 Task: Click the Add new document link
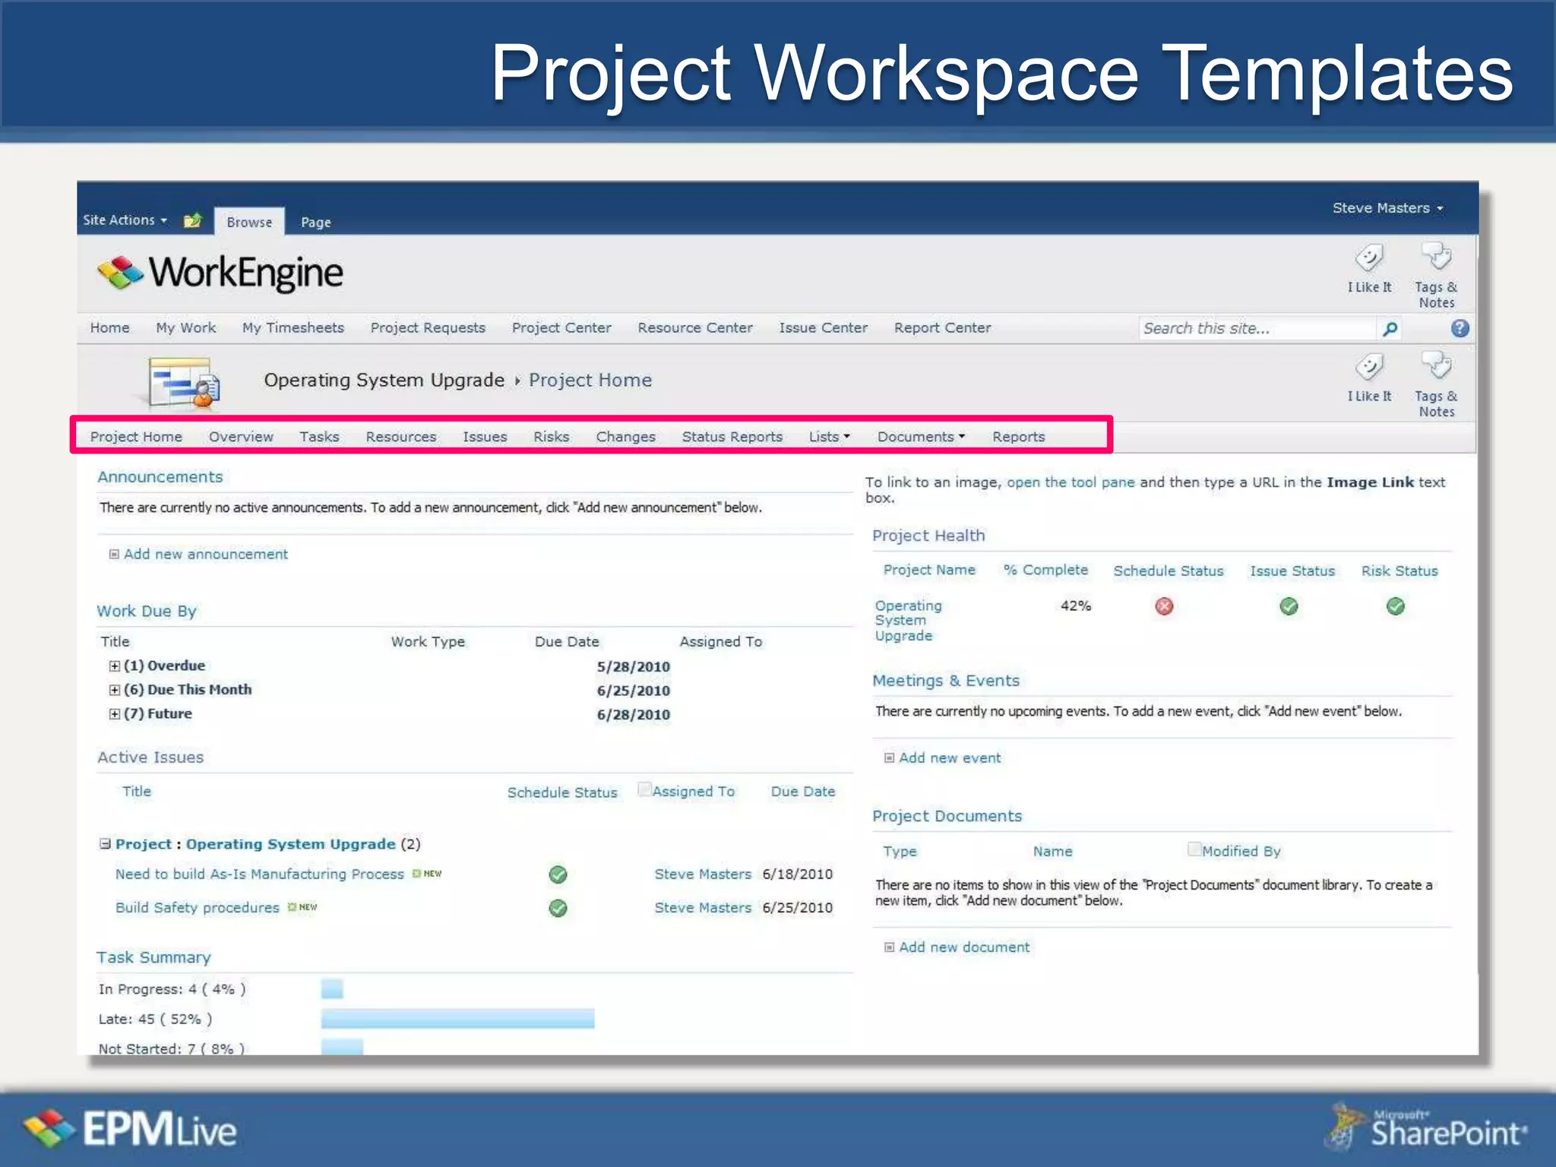964,947
